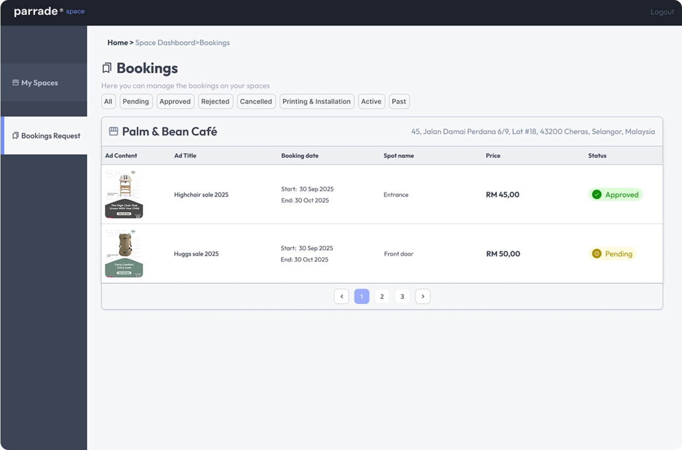
Task: Toggle the Printing & Installation filter
Action: 317,101
